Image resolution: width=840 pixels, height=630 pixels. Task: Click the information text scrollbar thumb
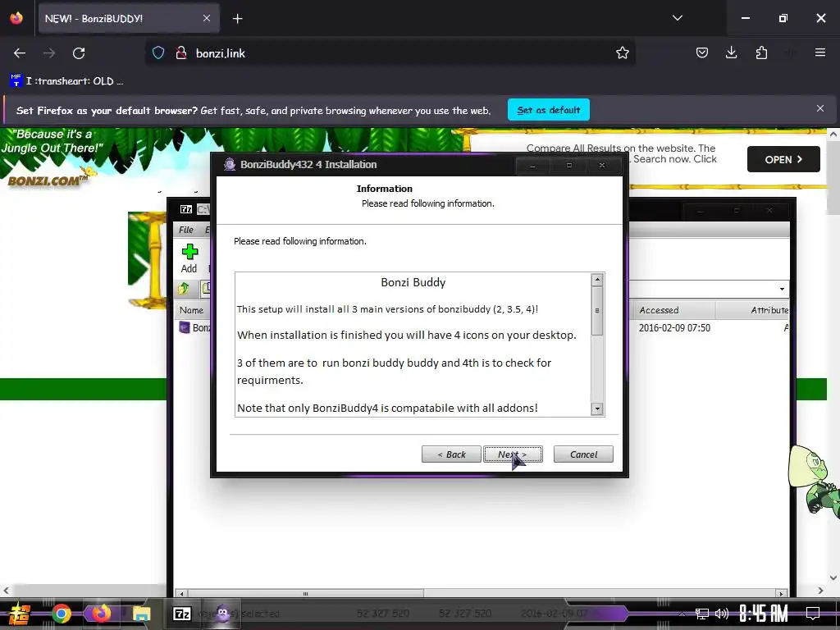click(597, 311)
